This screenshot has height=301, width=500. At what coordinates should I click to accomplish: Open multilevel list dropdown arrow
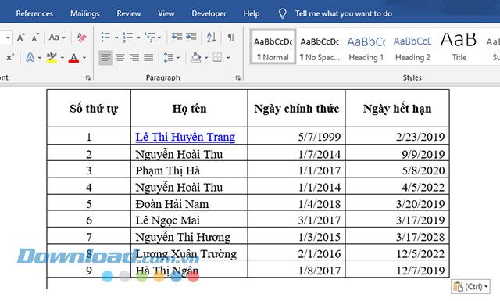(x=159, y=38)
